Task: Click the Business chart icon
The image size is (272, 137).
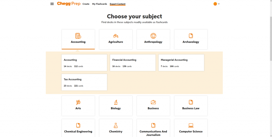Action: 153,102
